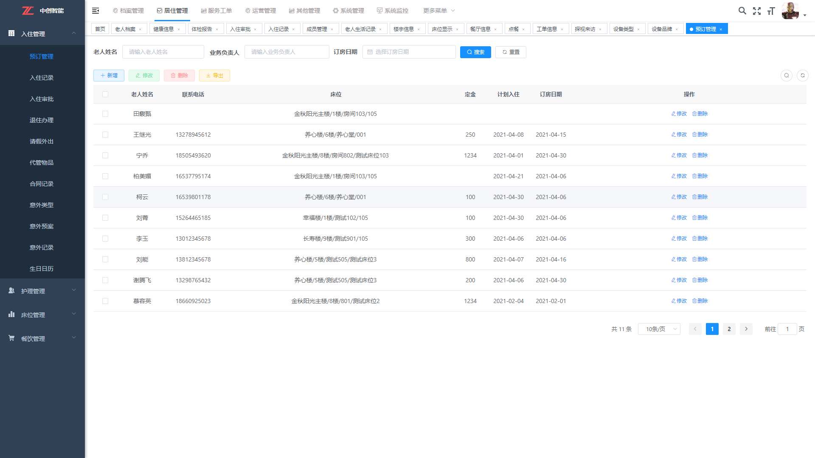Open the 更多菜单 dropdown
This screenshot has height=458, width=815.
pyautogui.click(x=438, y=11)
